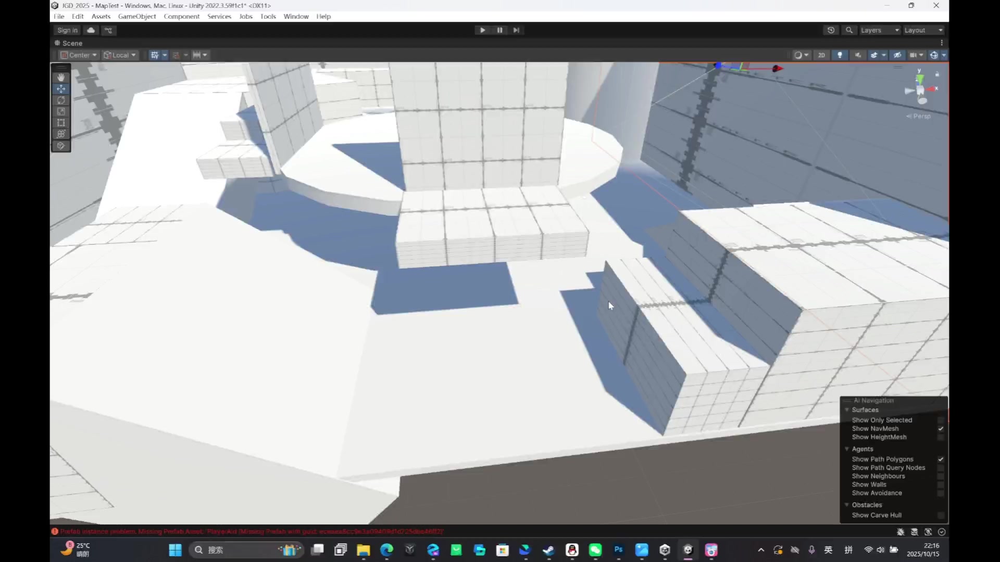
Task: Toggle scene lighting bulb icon
Action: click(x=840, y=55)
